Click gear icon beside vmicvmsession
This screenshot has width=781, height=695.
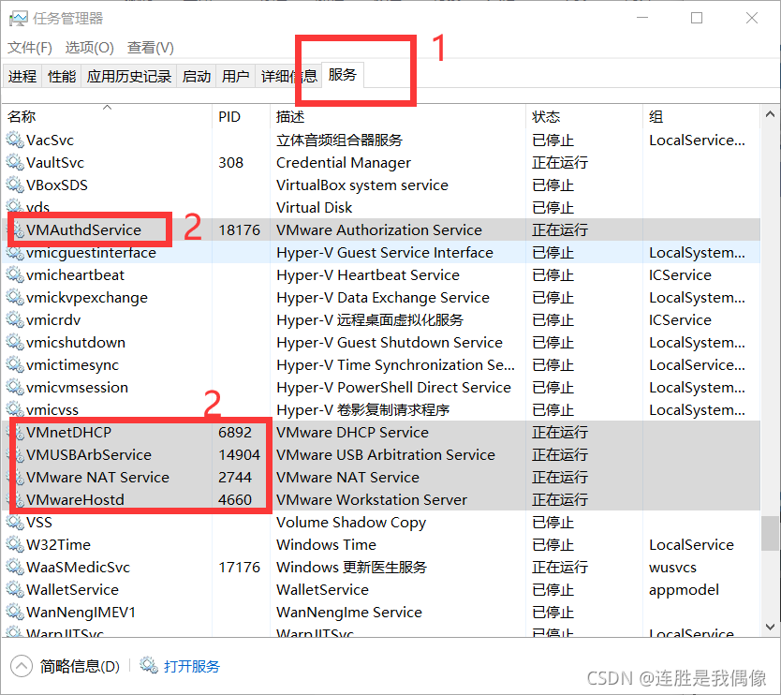(x=15, y=387)
